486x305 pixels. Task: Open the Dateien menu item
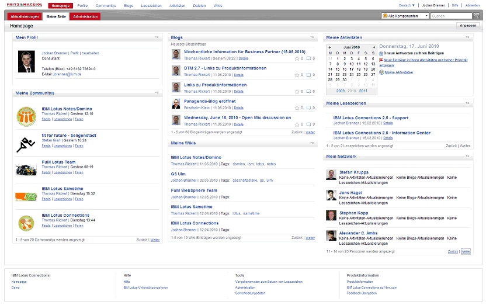[x=199, y=6]
